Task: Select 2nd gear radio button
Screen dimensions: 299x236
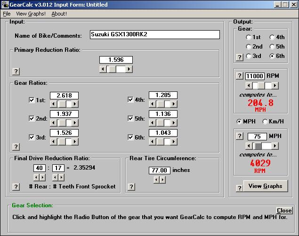Action: 249,47
